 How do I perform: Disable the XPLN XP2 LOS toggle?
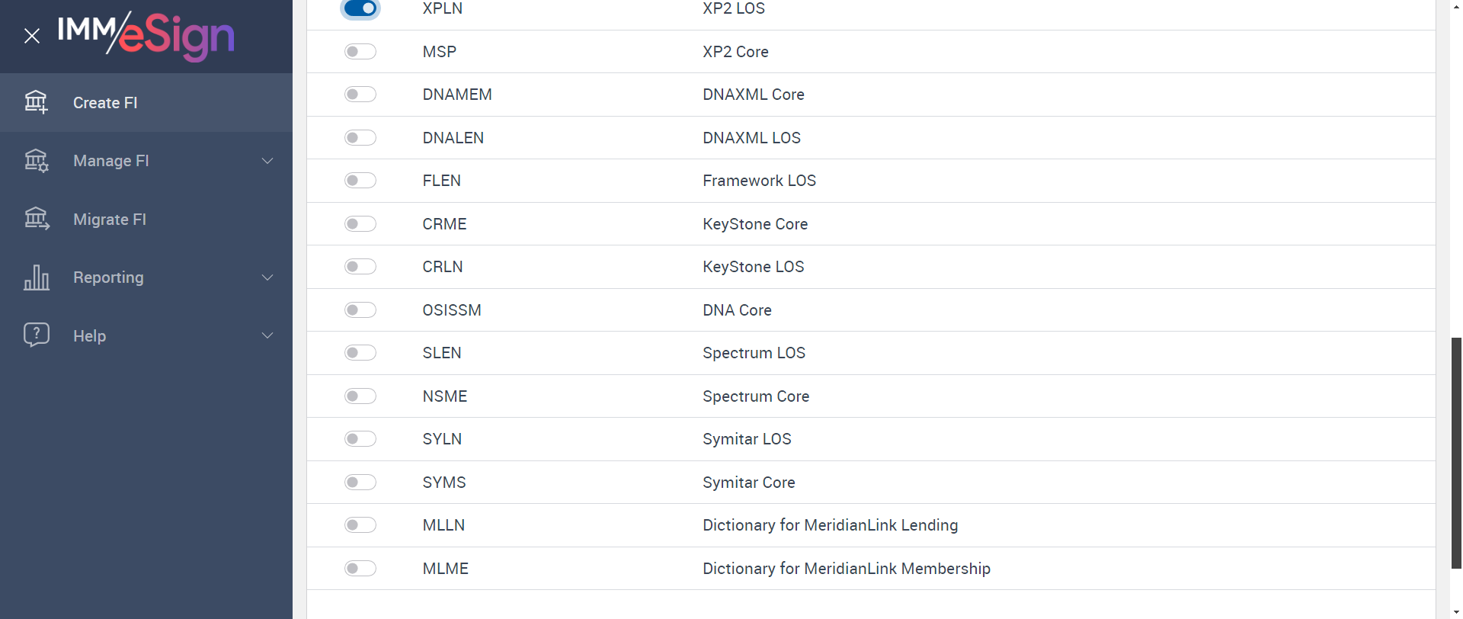360,8
